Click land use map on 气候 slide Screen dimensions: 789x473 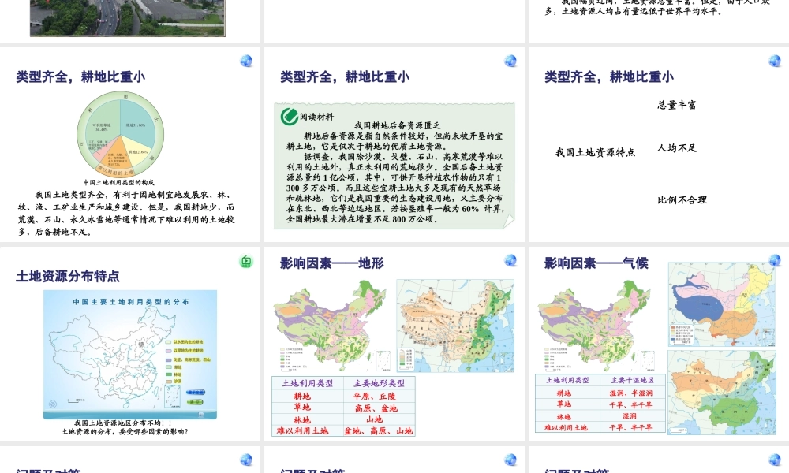pos(596,326)
